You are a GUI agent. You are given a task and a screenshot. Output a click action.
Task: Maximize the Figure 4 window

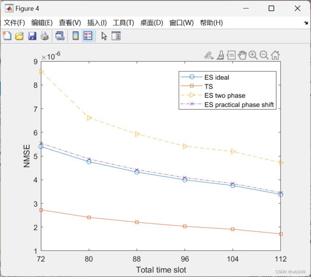tap(271, 8)
